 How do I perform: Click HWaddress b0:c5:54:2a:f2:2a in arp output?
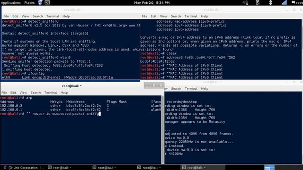[83, 106]
